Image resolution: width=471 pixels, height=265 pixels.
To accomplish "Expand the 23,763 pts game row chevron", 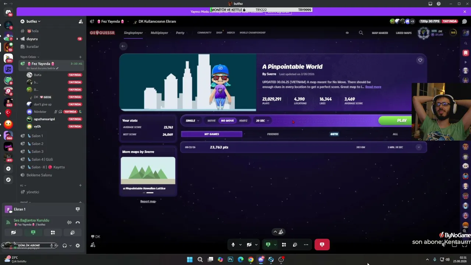I will click(418, 147).
